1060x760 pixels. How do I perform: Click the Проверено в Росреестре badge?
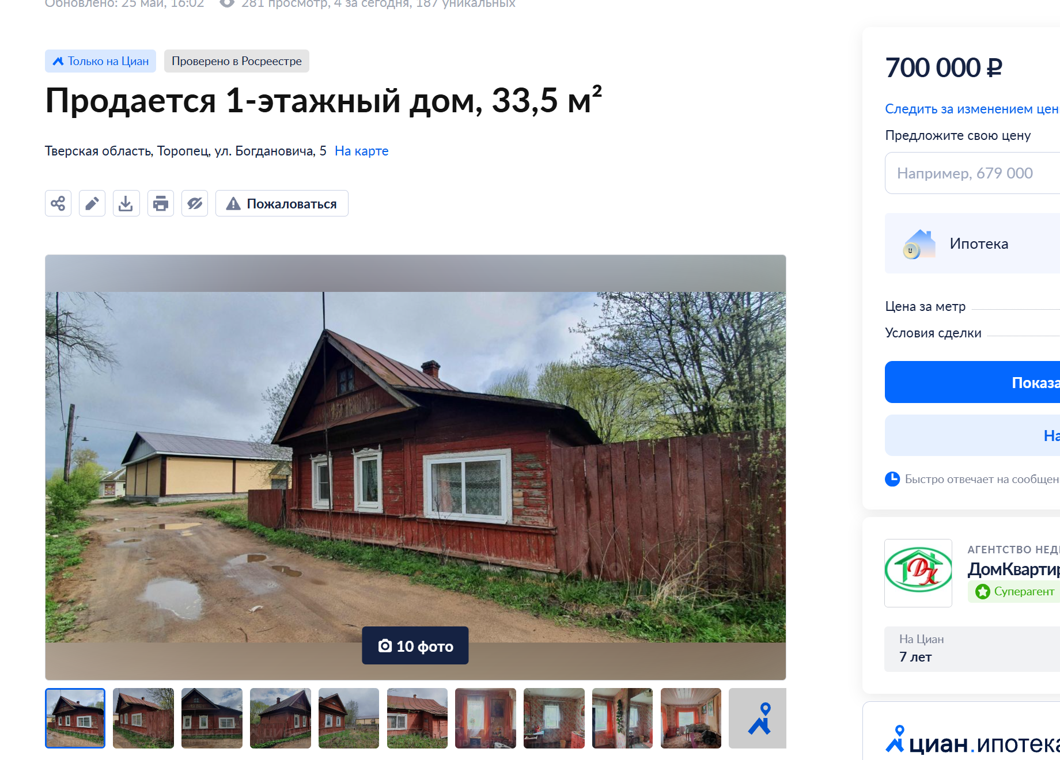pyautogui.click(x=237, y=61)
